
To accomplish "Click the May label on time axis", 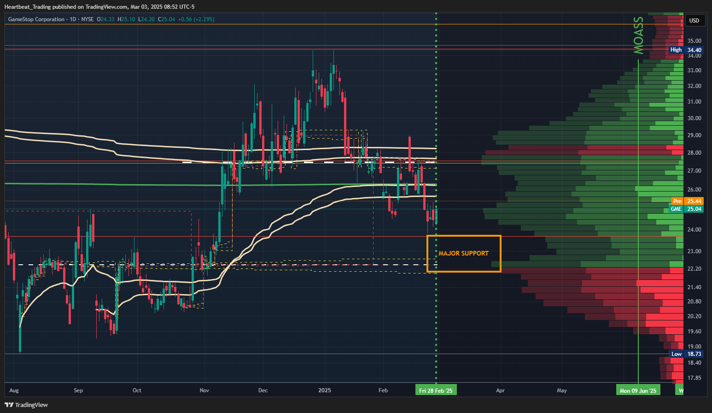I will click(x=562, y=390).
